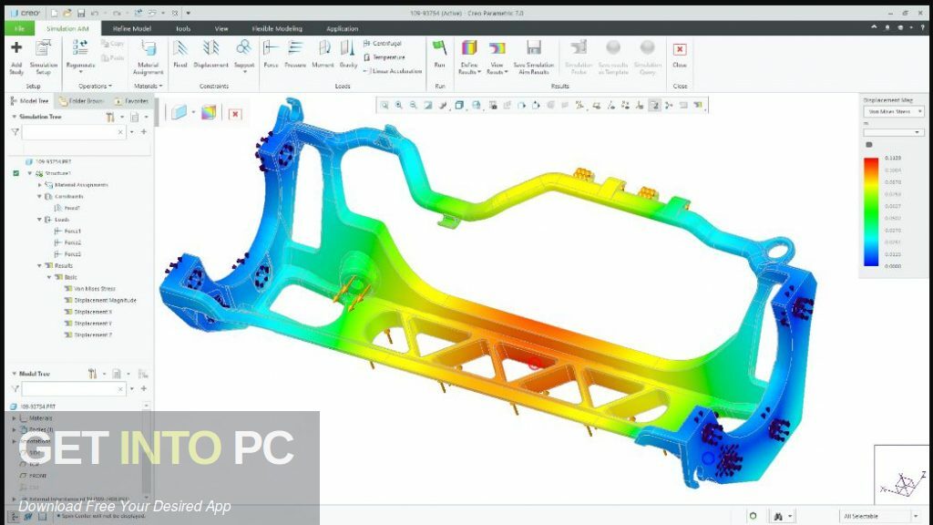Click the Add Study plus icon
933x525 pixels.
coord(16,47)
